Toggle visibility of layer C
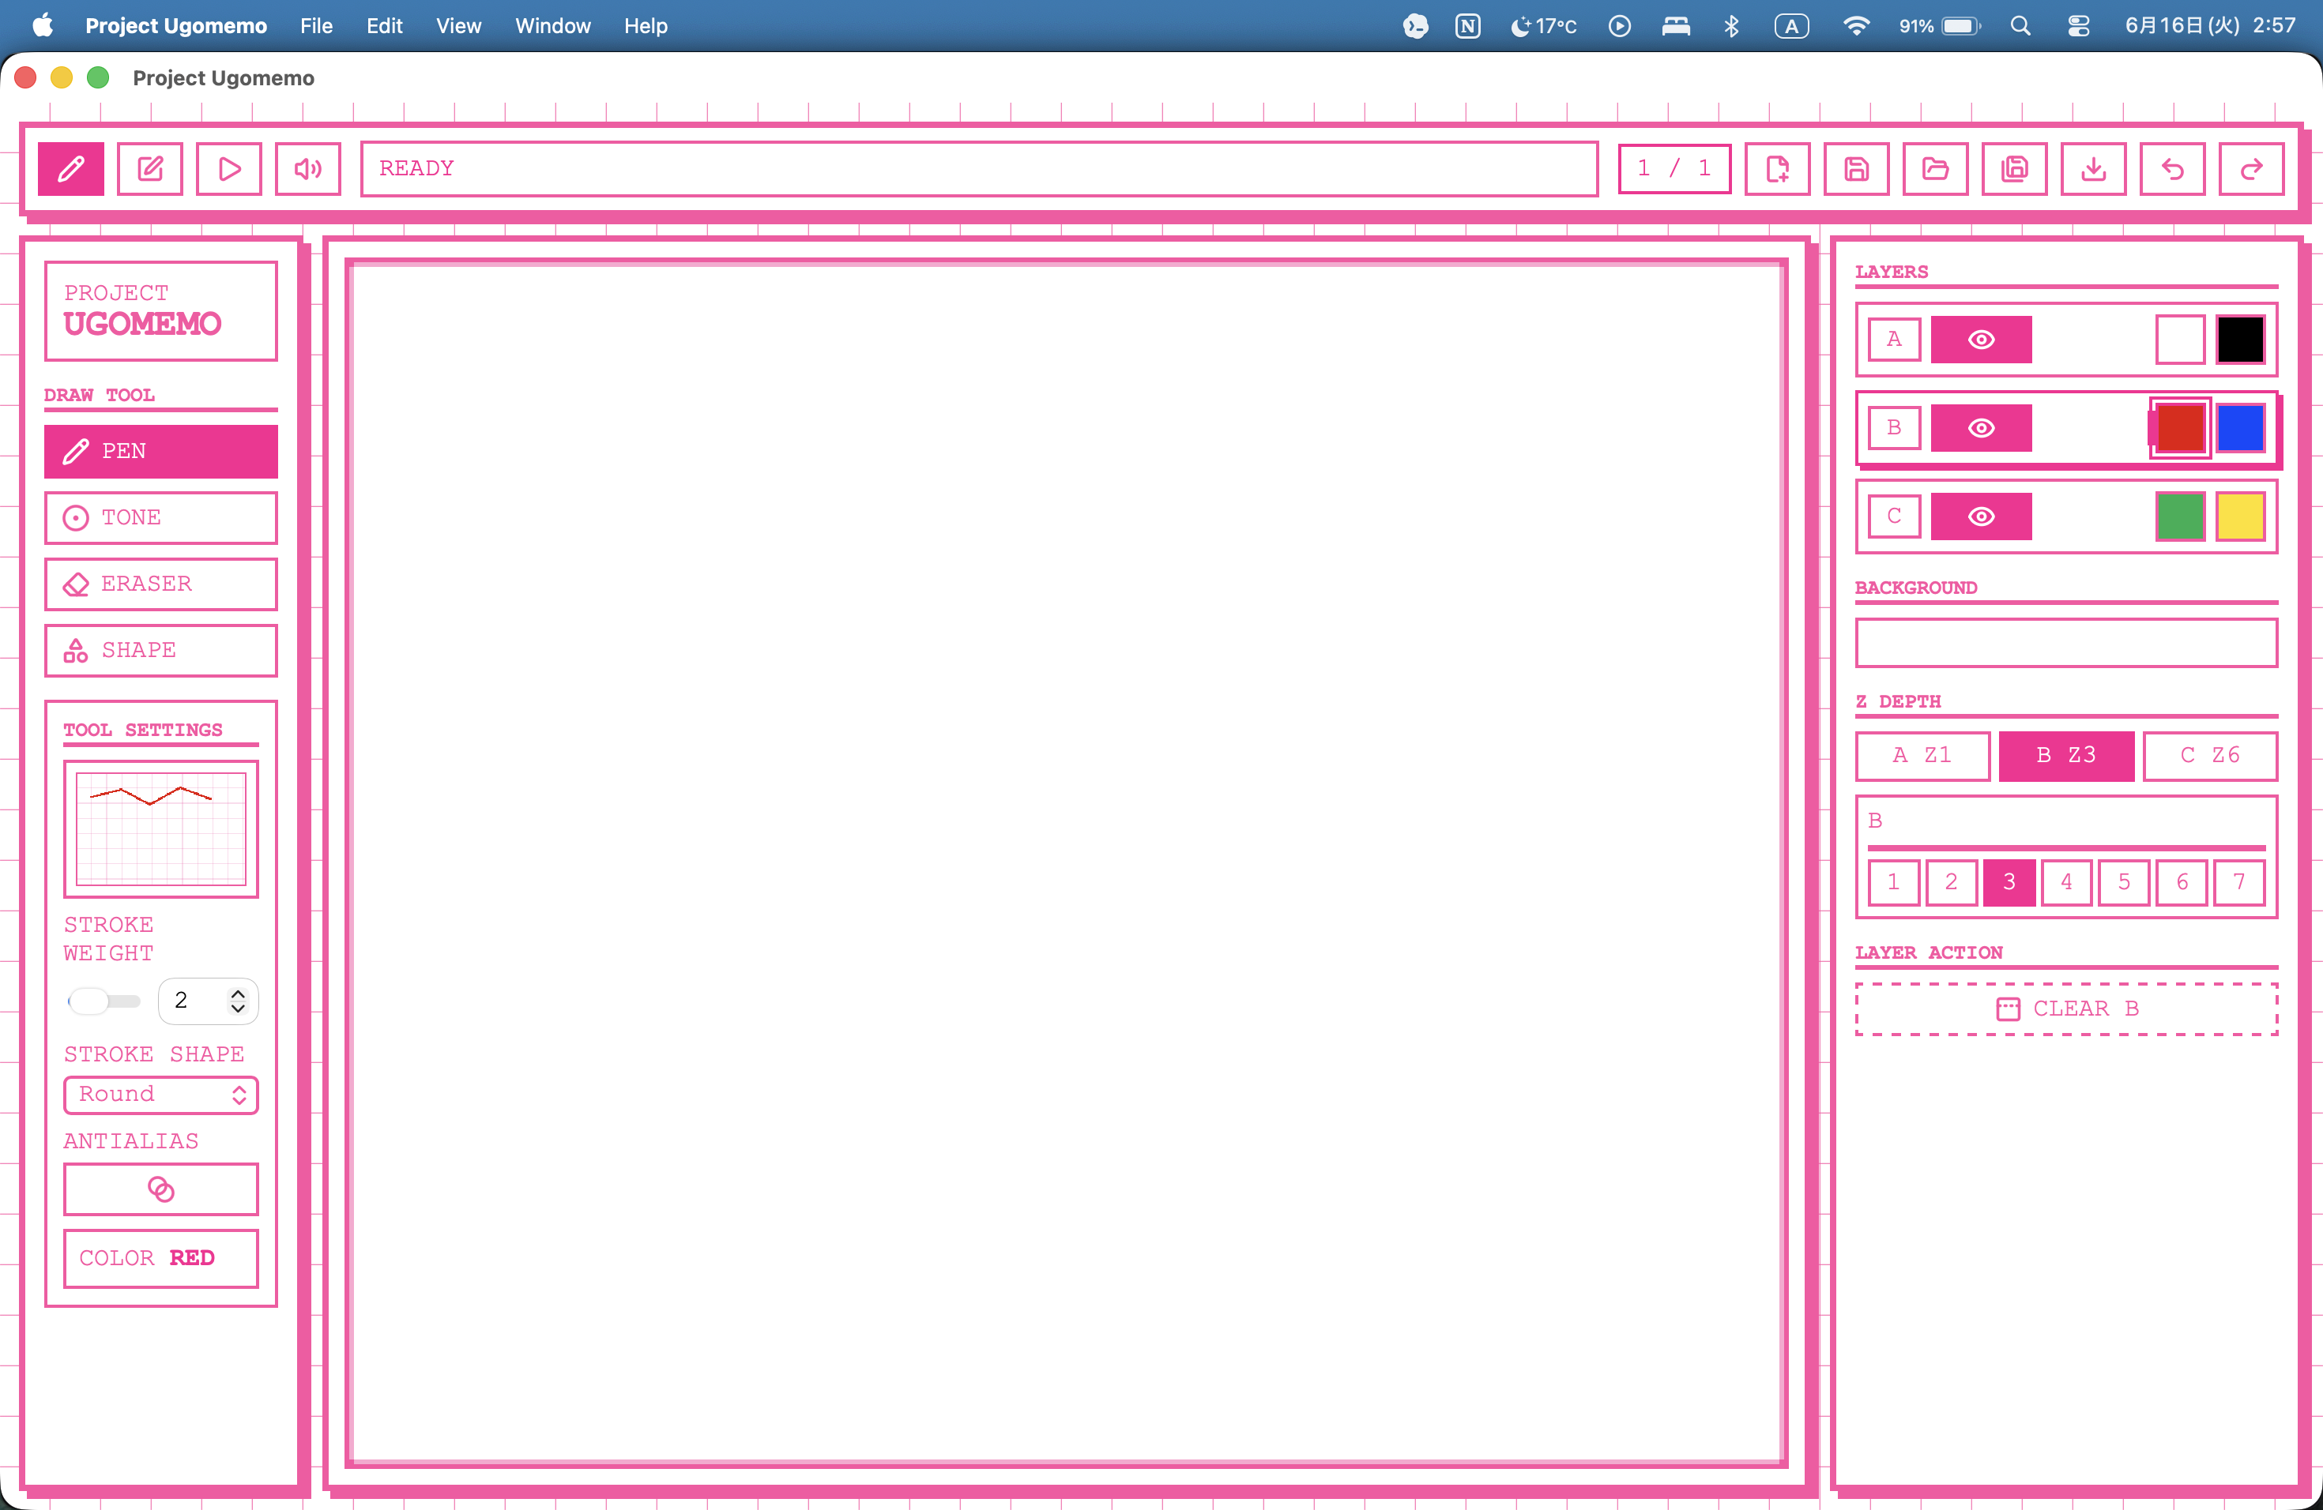 (x=1982, y=516)
